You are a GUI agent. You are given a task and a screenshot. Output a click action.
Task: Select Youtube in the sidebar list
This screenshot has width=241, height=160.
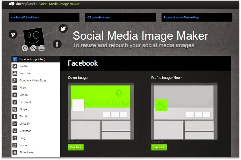[x=25, y=73]
